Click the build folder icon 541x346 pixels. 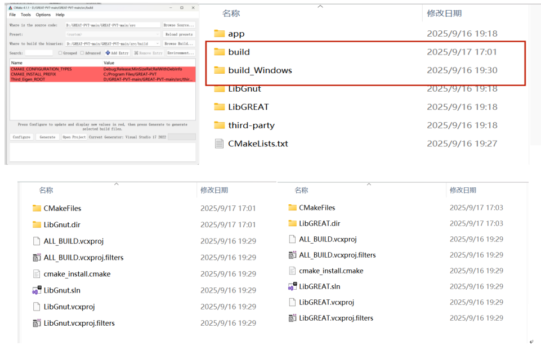(219, 52)
